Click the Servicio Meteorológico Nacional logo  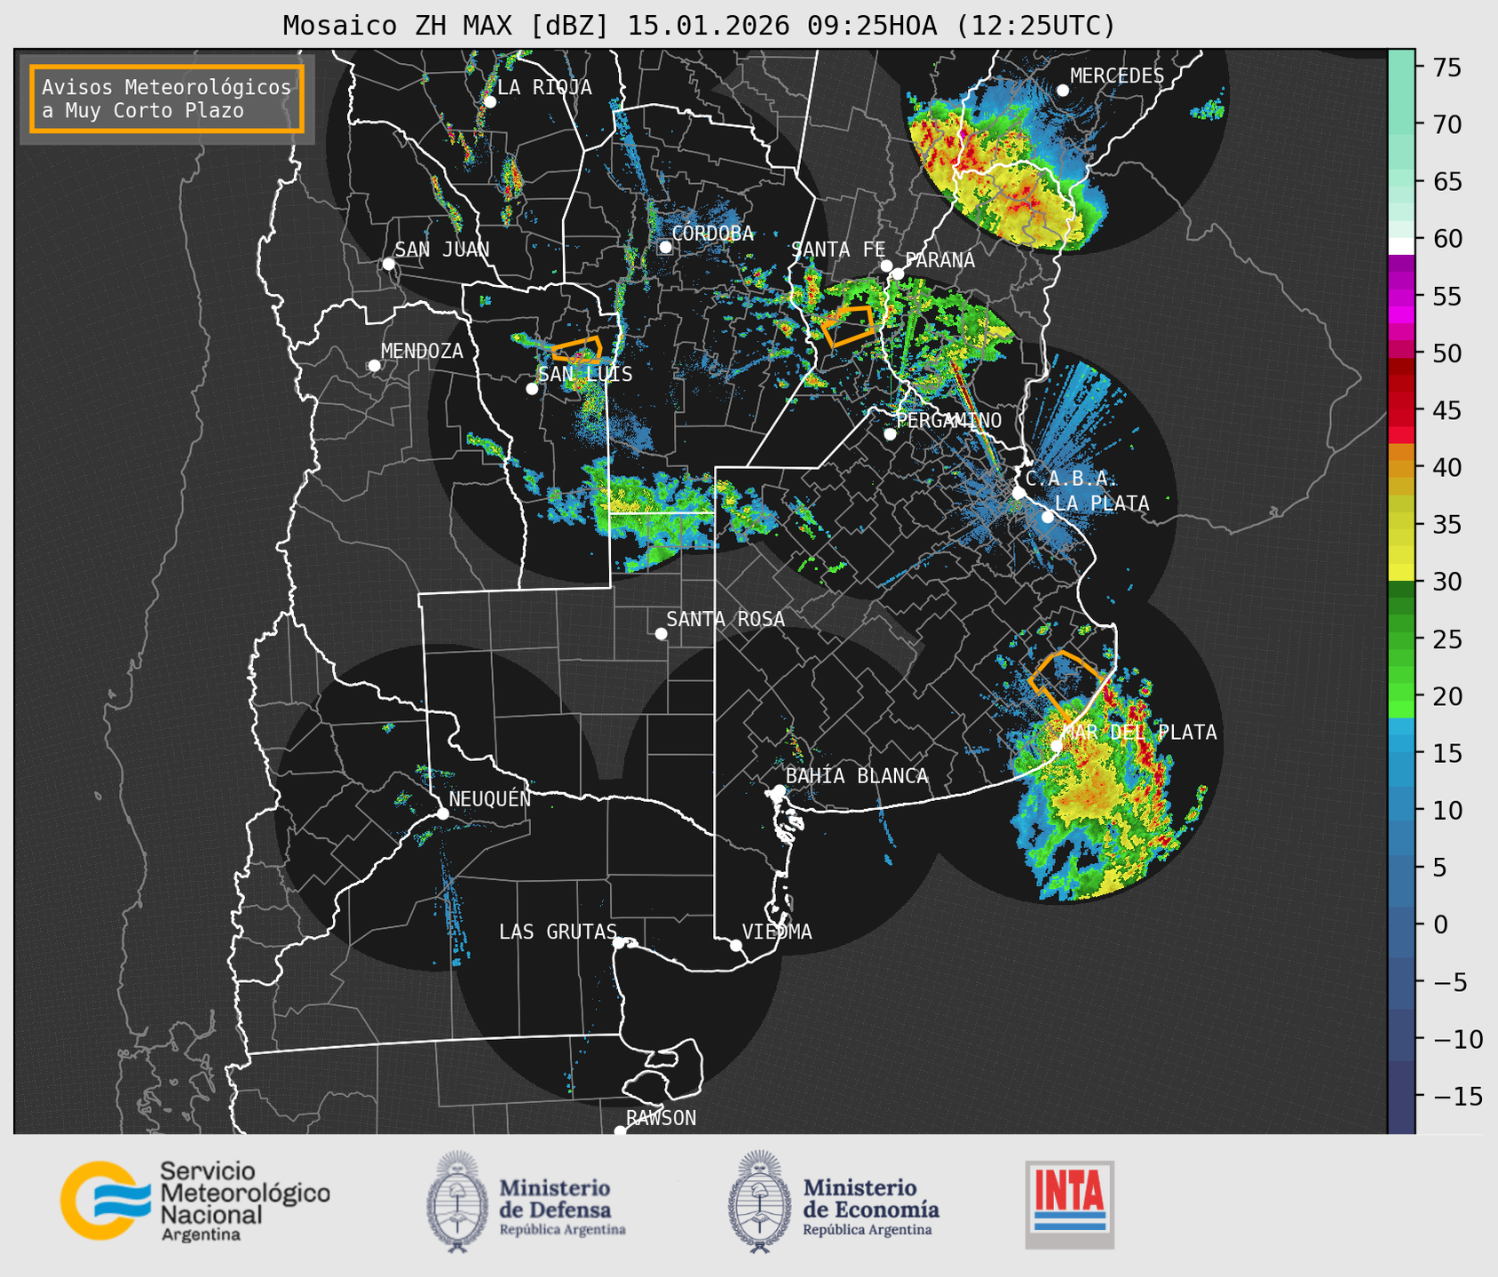tap(195, 1201)
